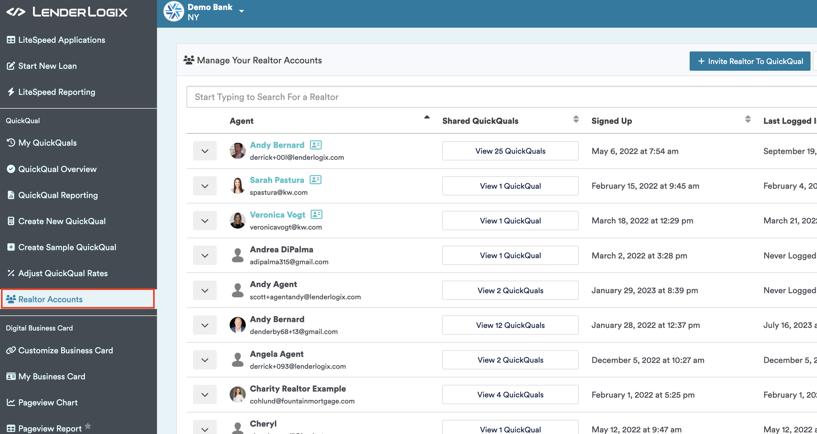This screenshot has width=817, height=434.
Task: Expand Andy Agent row
Action: click(x=205, y=290)
